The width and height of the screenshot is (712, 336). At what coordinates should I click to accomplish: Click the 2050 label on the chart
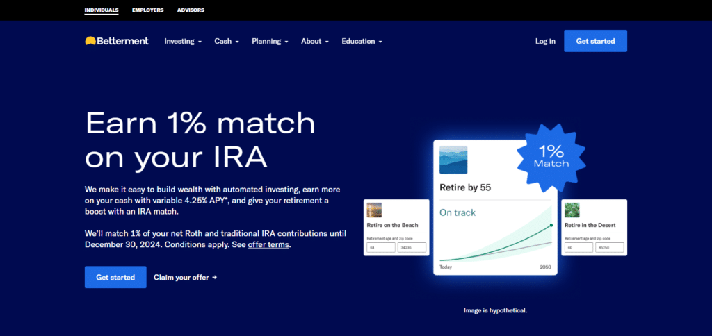pyautogui.click(x=545, y=267)
